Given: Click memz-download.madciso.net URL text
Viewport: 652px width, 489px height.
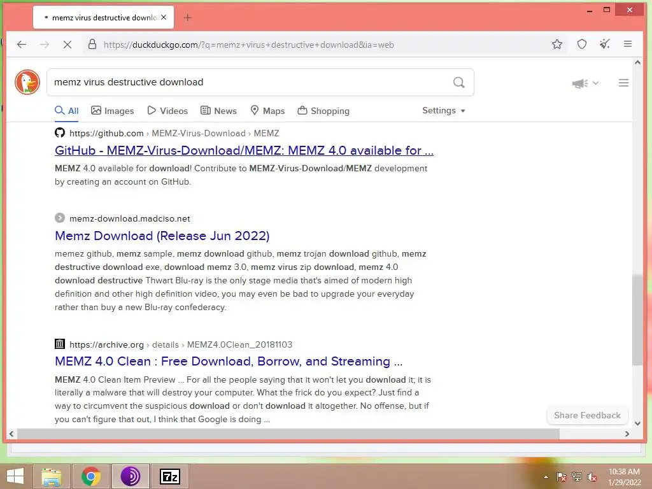Looking at the screenshot, I should [x=130, y=218].
